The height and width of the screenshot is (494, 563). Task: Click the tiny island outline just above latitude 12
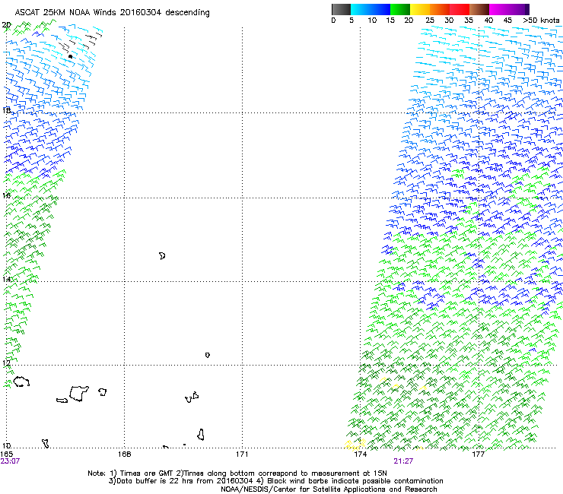[x=208, y=355]
